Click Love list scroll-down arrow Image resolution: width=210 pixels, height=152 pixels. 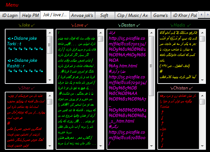coord(101,146)
